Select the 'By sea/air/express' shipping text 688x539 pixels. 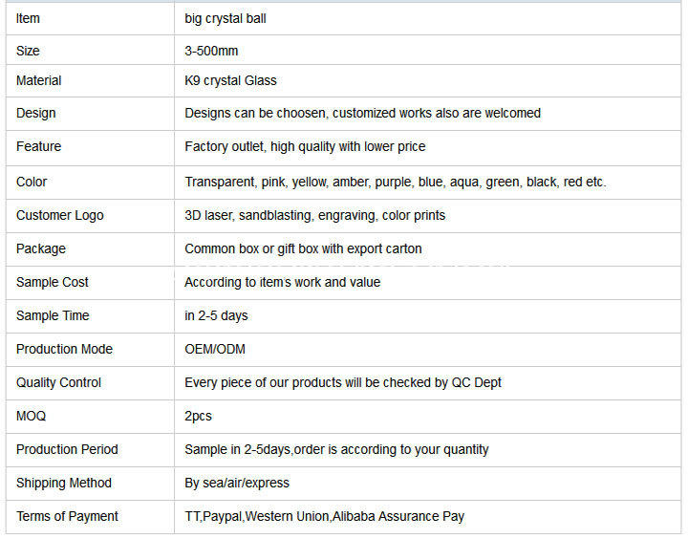click(x=237, y=484)
